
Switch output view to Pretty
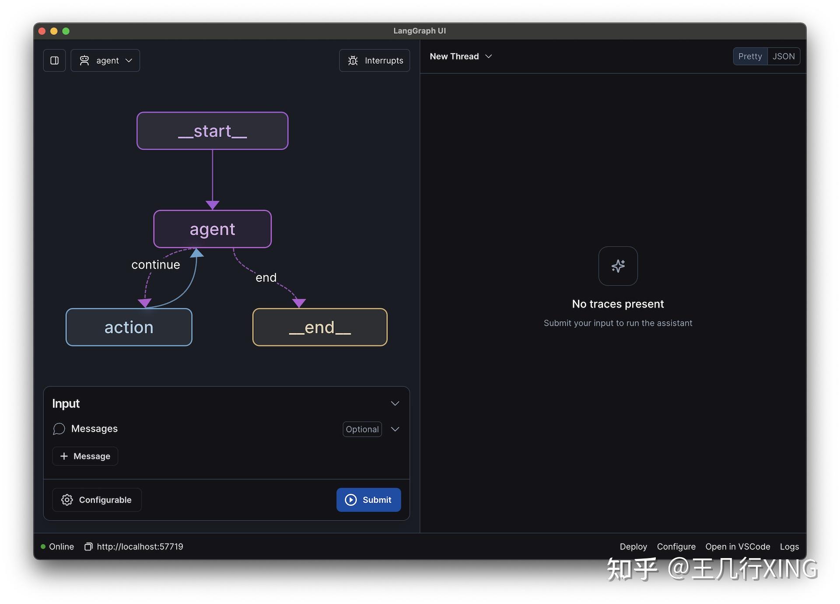(750, 56)
